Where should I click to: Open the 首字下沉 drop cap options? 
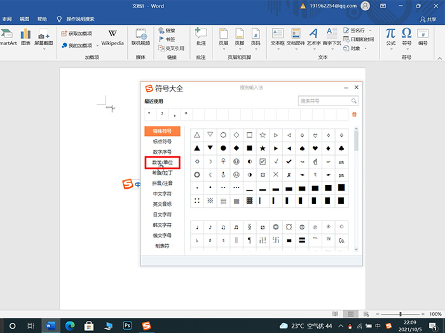332,39
